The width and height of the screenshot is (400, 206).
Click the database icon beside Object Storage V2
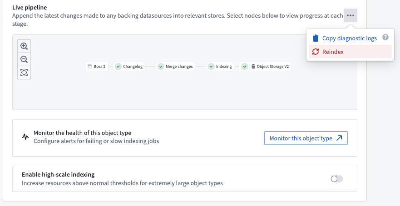pyautogui.click(x=253, y=67)
